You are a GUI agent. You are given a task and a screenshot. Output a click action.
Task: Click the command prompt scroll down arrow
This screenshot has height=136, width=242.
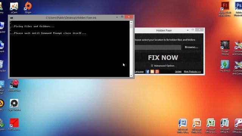coord(131,76)
